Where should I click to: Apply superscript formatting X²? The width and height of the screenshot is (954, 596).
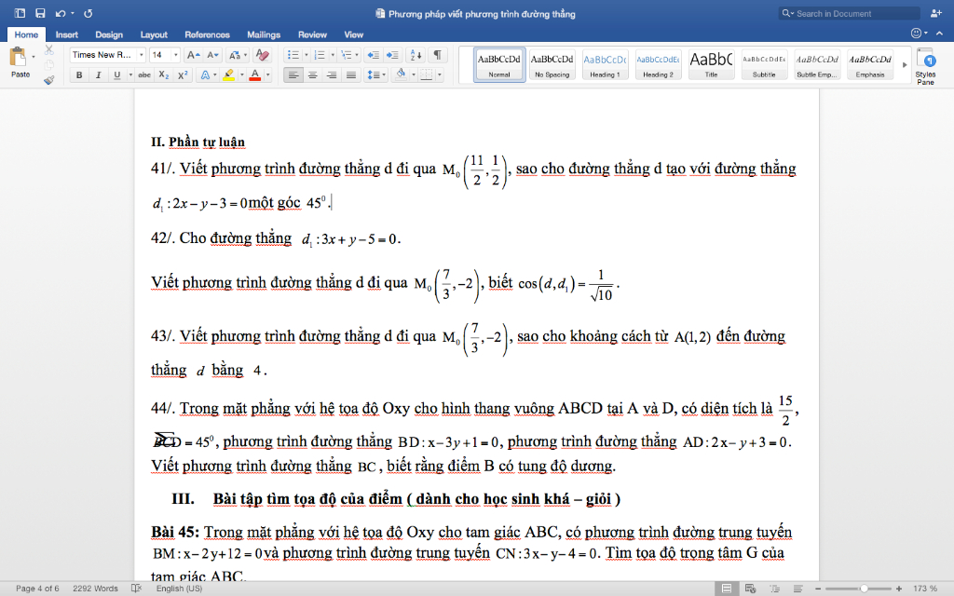[x=182, y=74]
